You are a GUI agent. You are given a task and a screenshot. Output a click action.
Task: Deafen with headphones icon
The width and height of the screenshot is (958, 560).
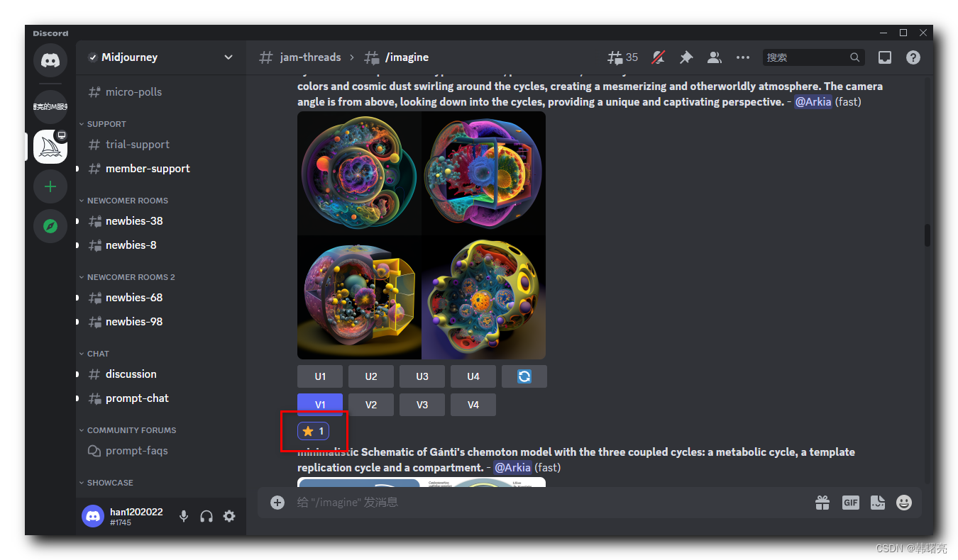pos(207,516)
